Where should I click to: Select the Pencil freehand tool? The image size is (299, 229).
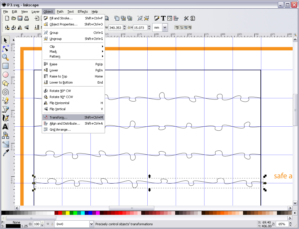(x=6, y=101)
